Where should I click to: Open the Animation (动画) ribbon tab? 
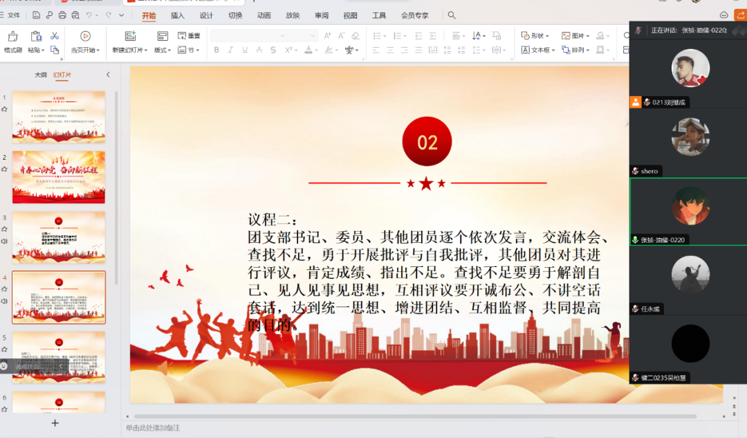[264, 15]
